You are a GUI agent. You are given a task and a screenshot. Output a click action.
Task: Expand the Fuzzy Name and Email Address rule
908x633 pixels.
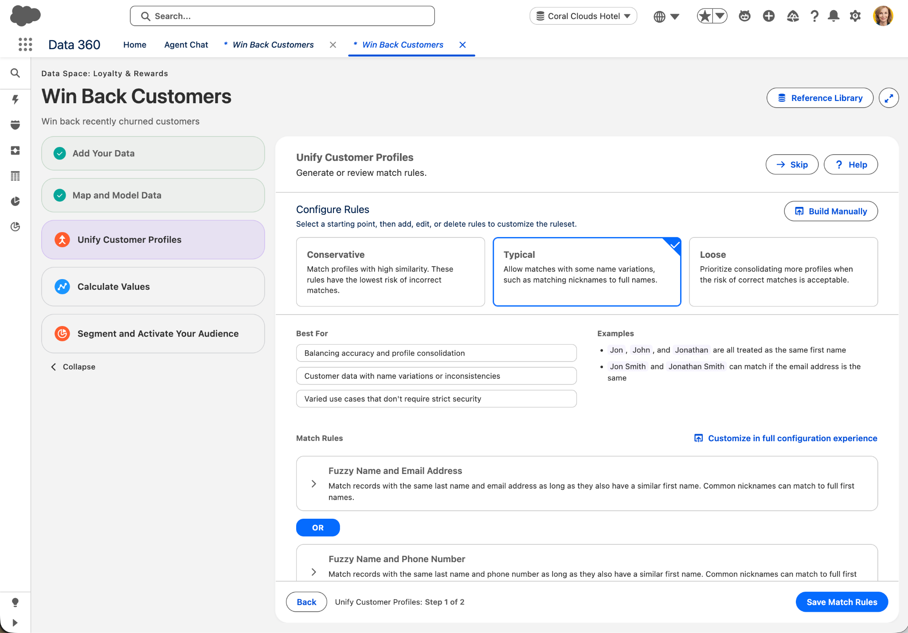click(x=313, y=484)
